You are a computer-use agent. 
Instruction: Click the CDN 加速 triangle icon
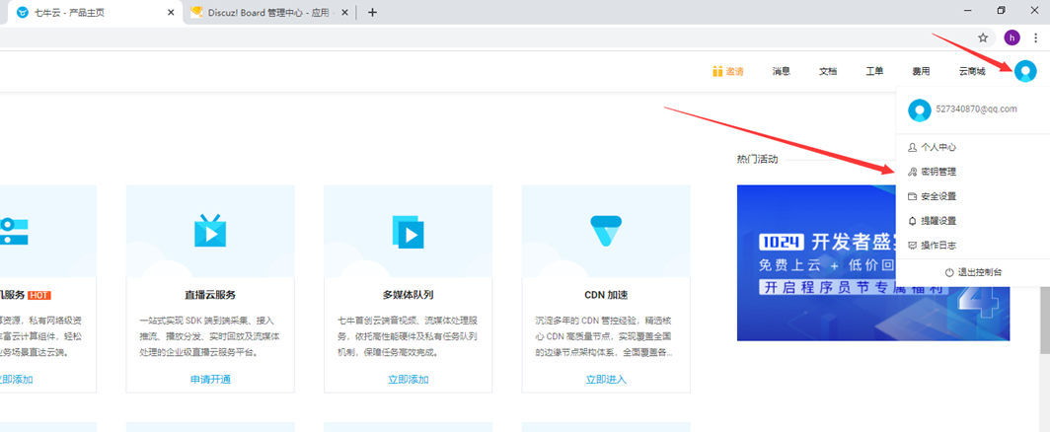point(606,231)
